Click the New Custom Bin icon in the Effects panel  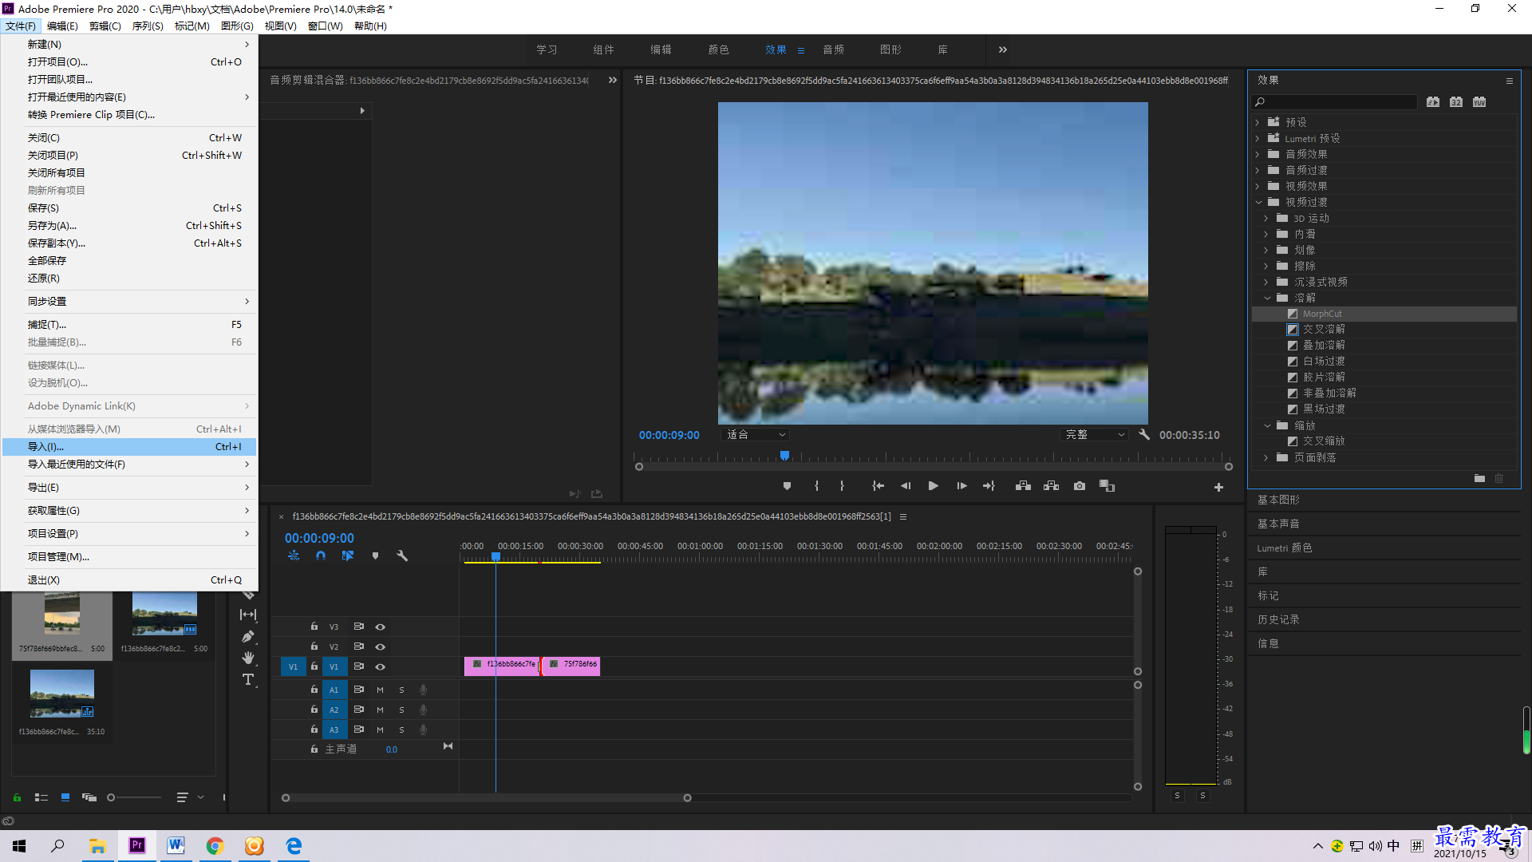click(1479, 478)
